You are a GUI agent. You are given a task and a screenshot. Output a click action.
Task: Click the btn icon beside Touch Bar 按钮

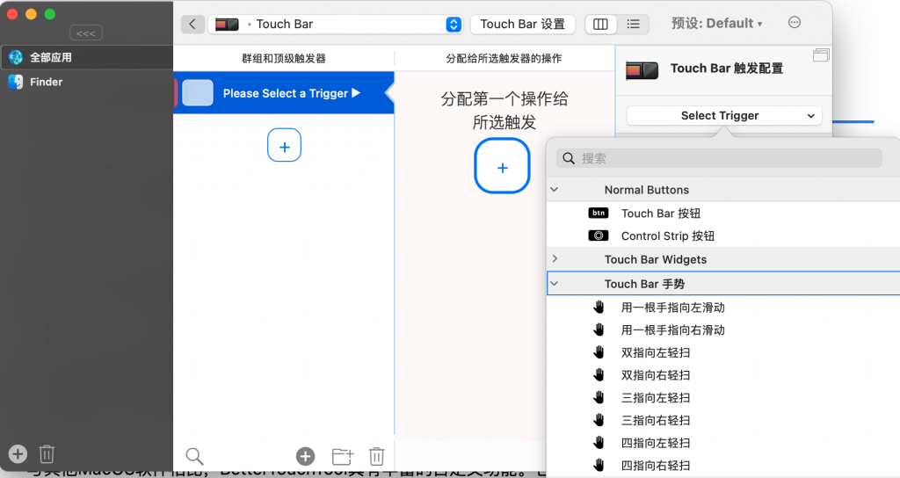598,213
